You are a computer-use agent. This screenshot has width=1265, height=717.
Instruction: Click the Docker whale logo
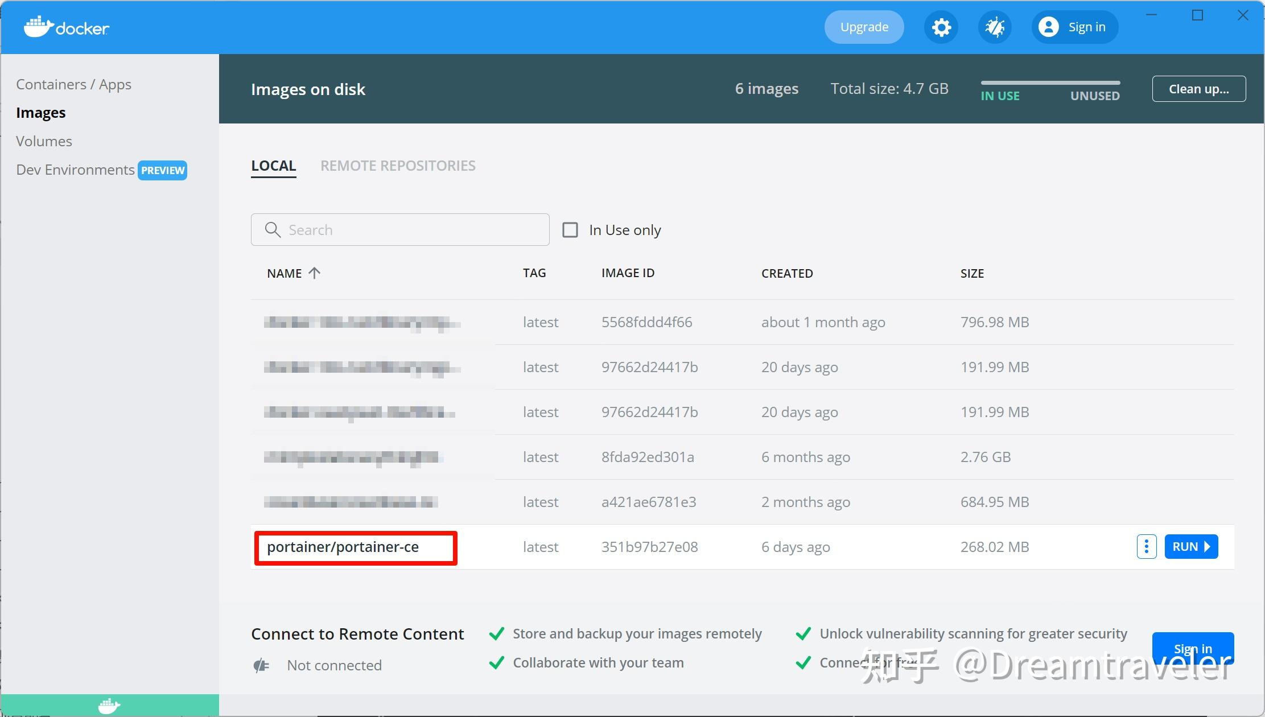[x=38, y=26]
